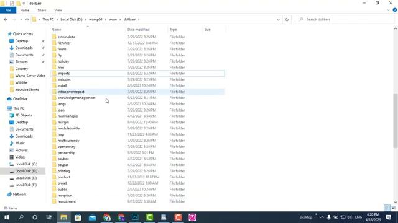Click the file list vertical scrollbar
Image resolution: width=398 pixels, height=223 pixels.
click(x=396, y=120)
